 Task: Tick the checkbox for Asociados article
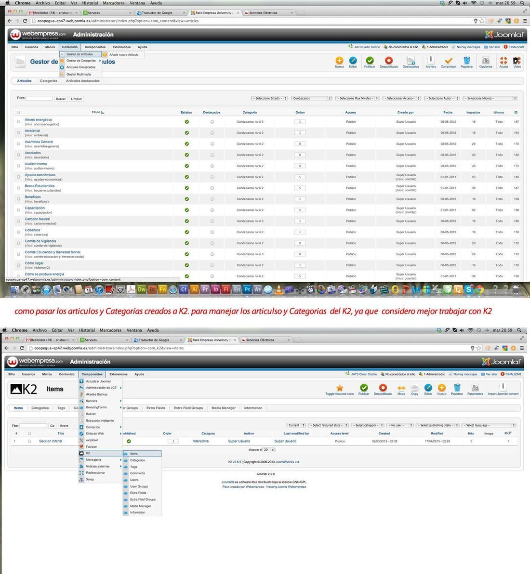click(x=18, y=155)
